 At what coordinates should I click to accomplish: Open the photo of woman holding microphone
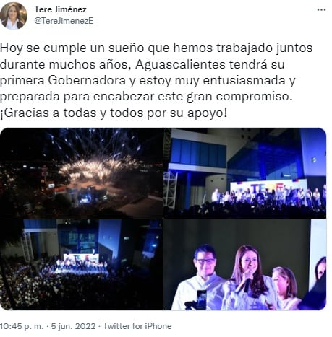click(x=245, y=265)
